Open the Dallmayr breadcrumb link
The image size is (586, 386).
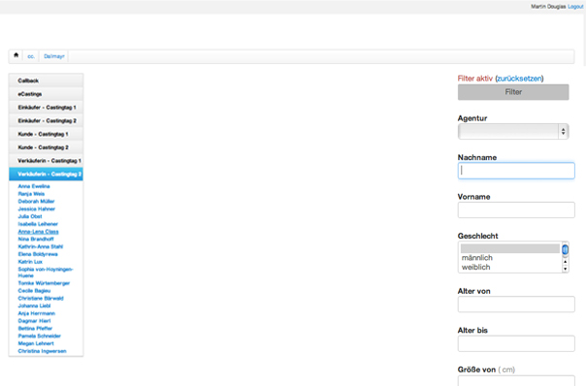point(54,56)
